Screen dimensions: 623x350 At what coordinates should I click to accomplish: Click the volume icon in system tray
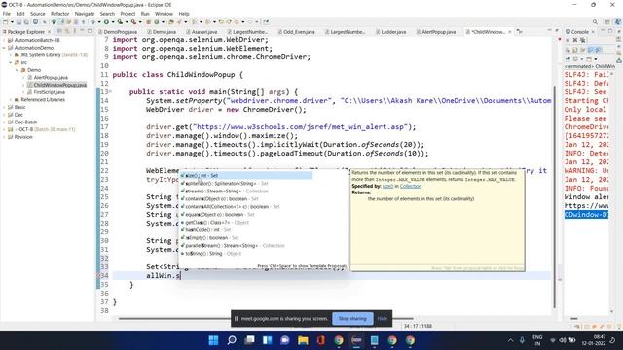563,340
